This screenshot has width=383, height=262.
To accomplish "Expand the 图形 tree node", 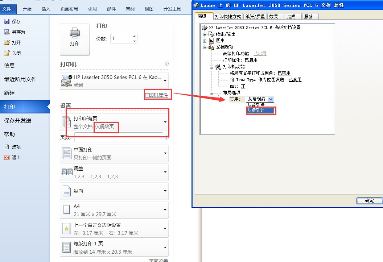I will (x=205, y=41).
